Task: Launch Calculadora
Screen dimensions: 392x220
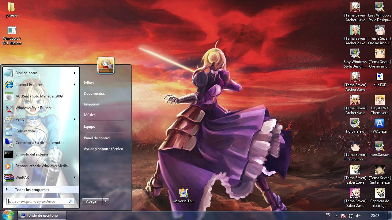Action: click(x=25, y=131)
